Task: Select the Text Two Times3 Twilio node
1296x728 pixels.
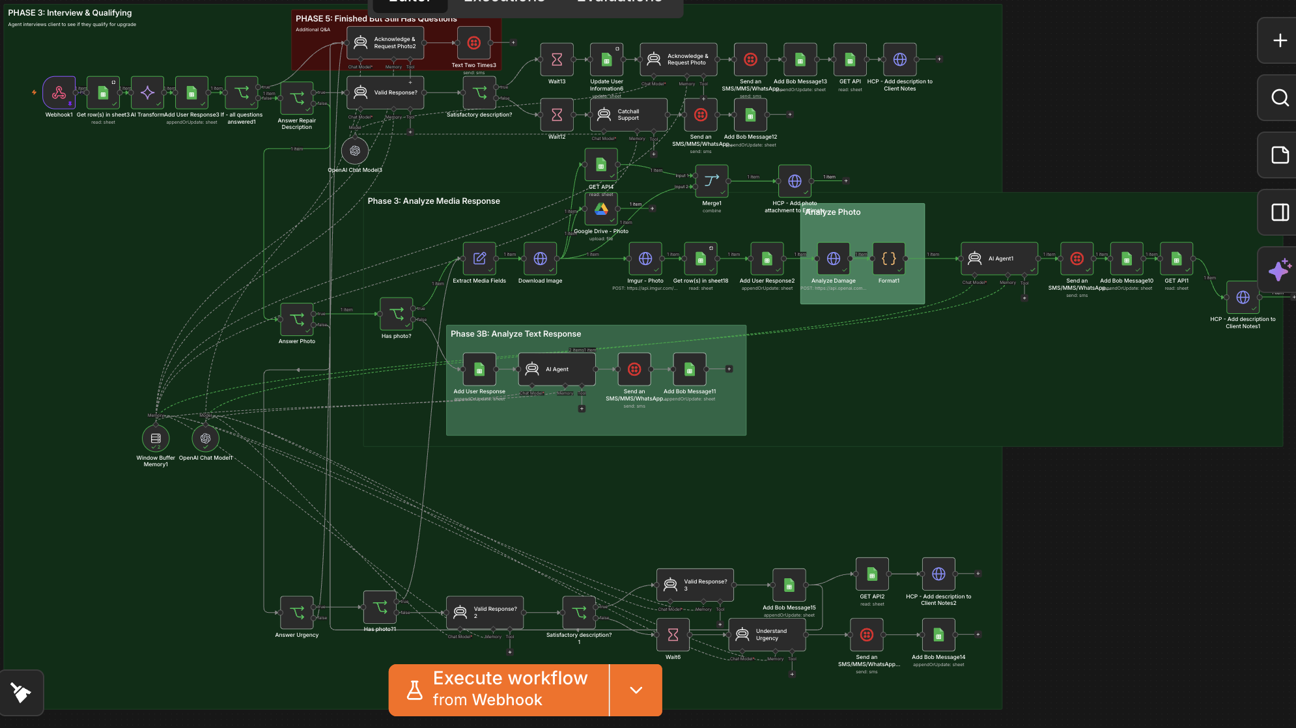Action: pyautogui.click(x=474, y=43)
